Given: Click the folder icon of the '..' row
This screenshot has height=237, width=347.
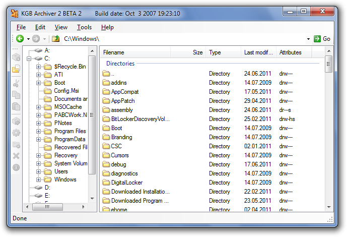Looking at the screenshot, I should coord(106,74).
